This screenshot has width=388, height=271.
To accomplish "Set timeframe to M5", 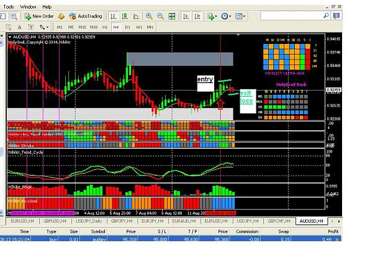I will coord(71,27).
